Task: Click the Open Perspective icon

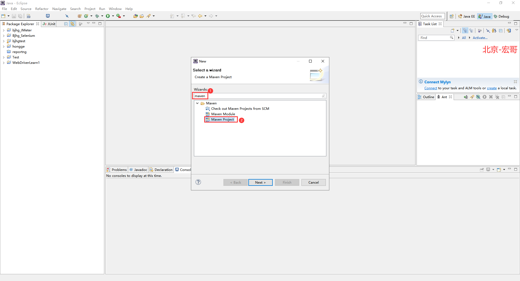Action: tap(451, 16)
